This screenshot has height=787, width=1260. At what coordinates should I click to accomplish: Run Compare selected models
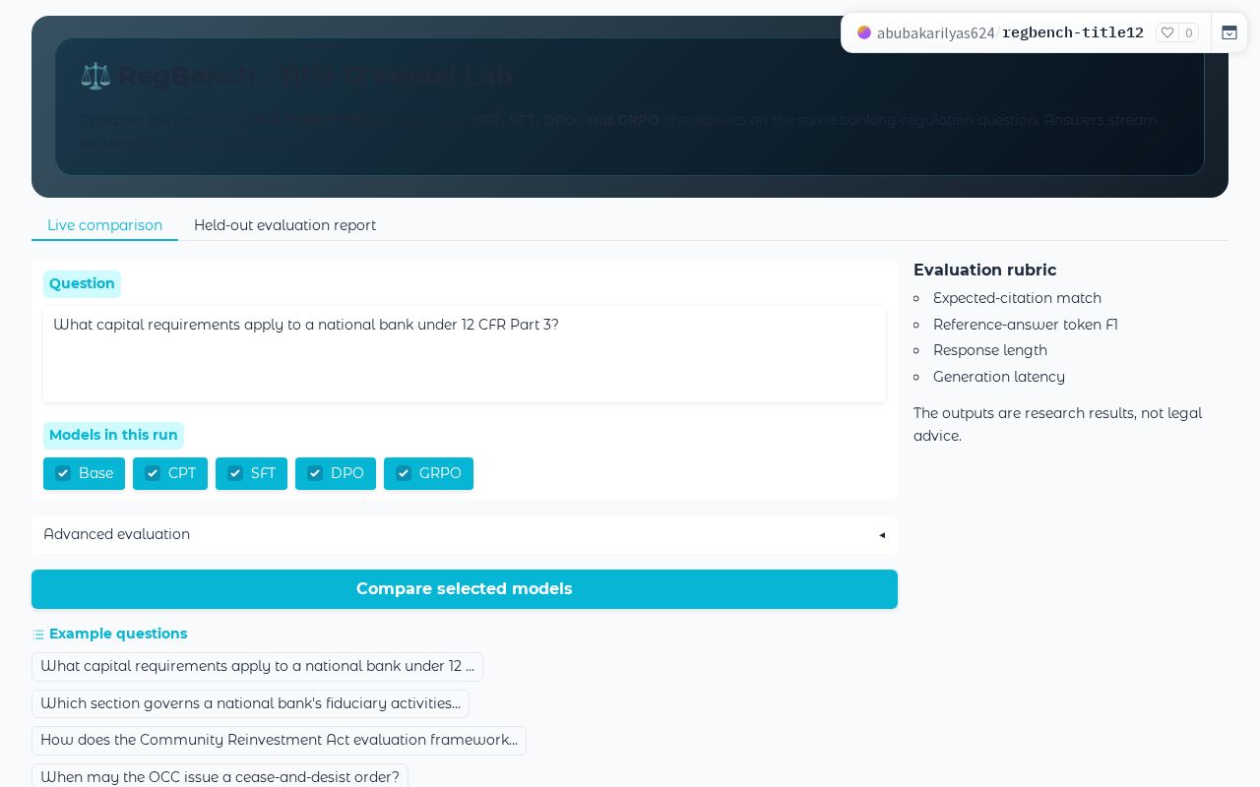coord(465,588)
